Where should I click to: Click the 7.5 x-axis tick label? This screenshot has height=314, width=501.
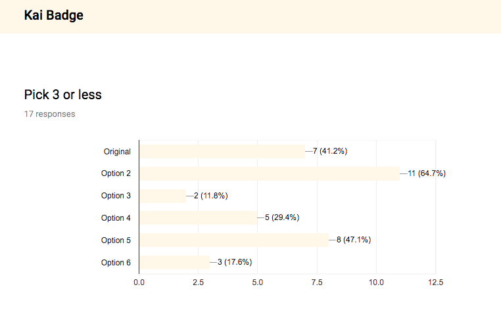[x=317, y=282]
